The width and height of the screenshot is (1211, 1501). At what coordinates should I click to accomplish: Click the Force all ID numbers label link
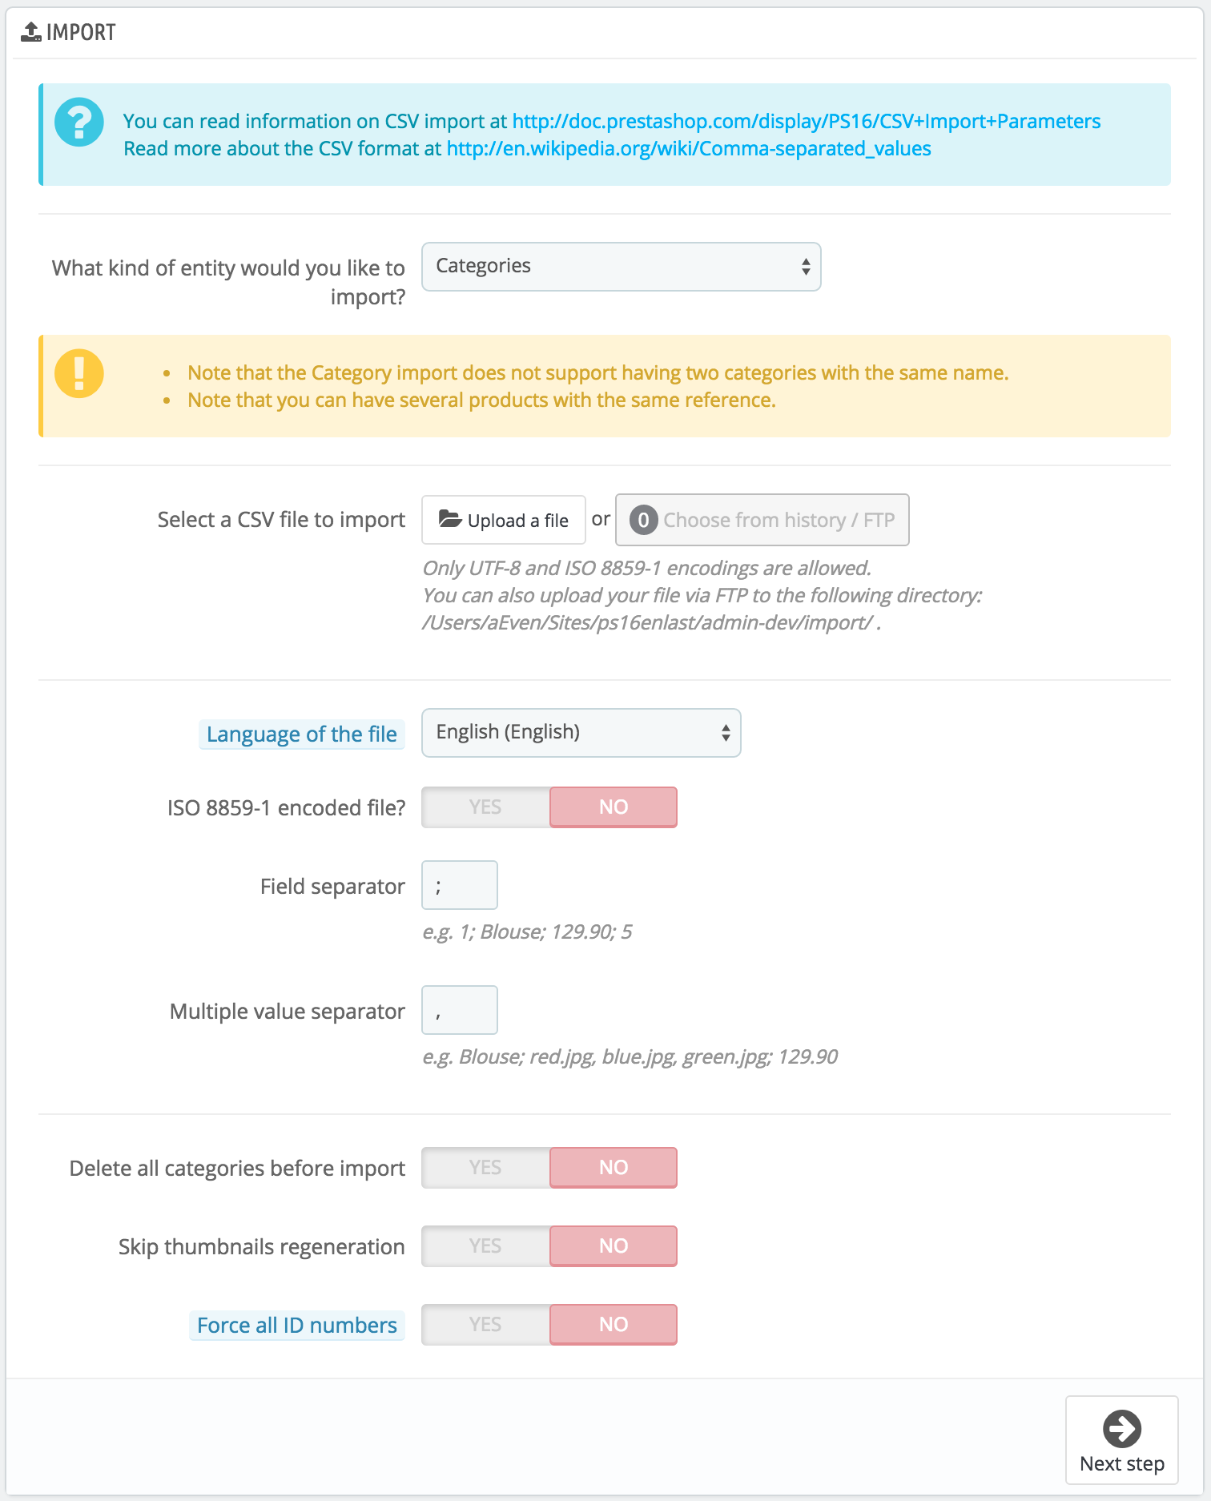[x=296, y=1324]
